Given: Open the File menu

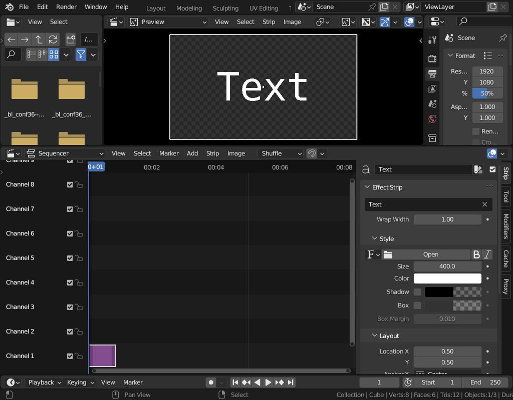Looking at the screenshot, I should click(x=24, y=7).
